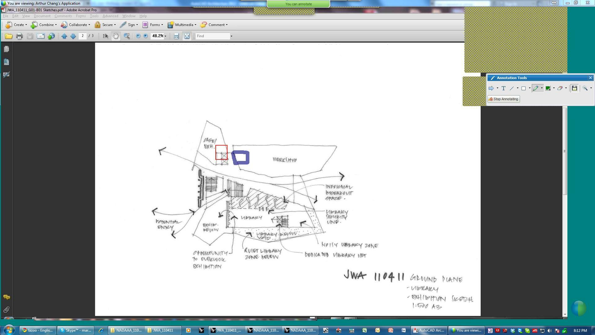
Task: Open the Create toolbar dropdown
Action: point(16,25)
